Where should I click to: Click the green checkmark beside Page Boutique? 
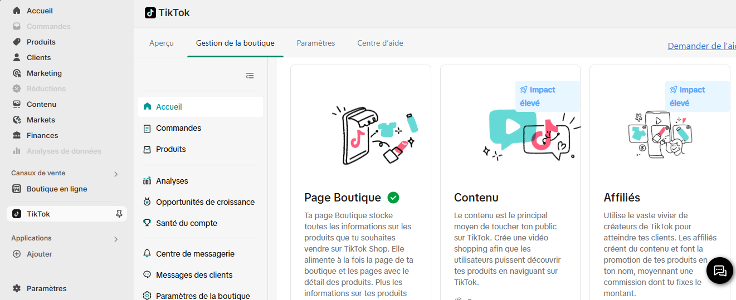(x=393, y=198)
